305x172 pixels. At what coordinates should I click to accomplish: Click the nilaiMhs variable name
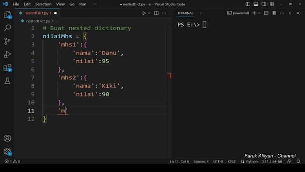coord(57,36)
